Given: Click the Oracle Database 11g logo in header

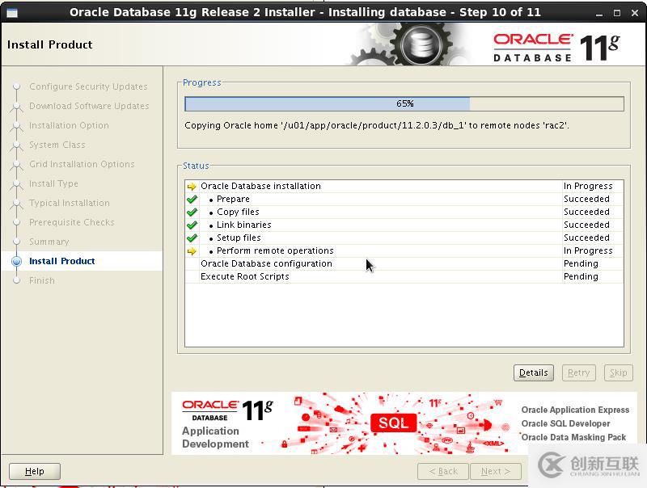Looking at the screenshot, I should [556, 48].
